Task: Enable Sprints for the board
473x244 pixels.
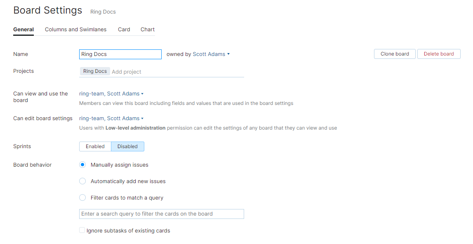Action: click(95, 146)
